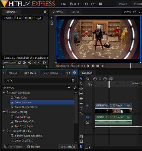Open the Show All filter dropdown

tap(37, 88)
